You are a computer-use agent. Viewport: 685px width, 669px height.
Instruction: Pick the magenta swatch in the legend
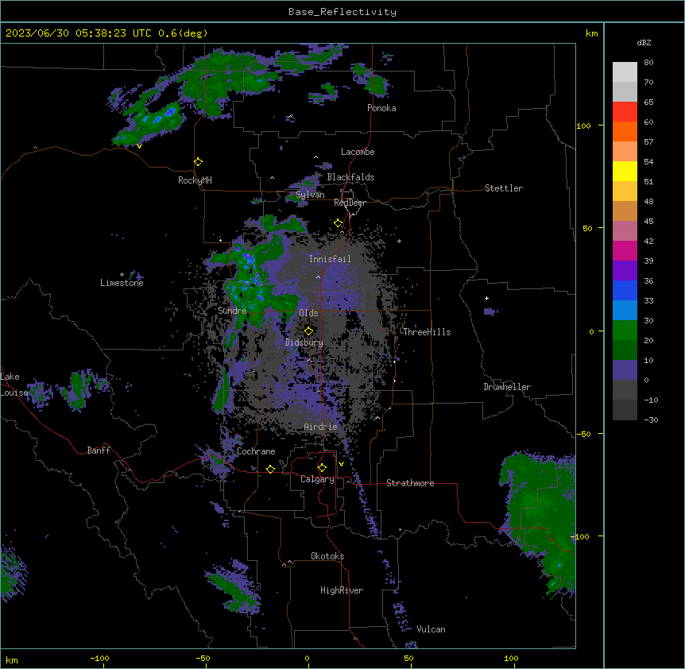click(x=625, y=250)
